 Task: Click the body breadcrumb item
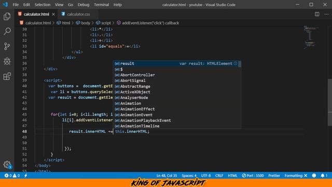pyautogui.click(x=83, y=23)
